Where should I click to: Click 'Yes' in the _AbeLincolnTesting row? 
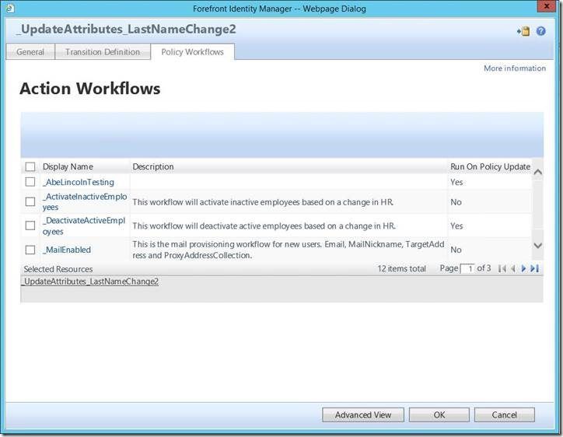tap(456, 182)
